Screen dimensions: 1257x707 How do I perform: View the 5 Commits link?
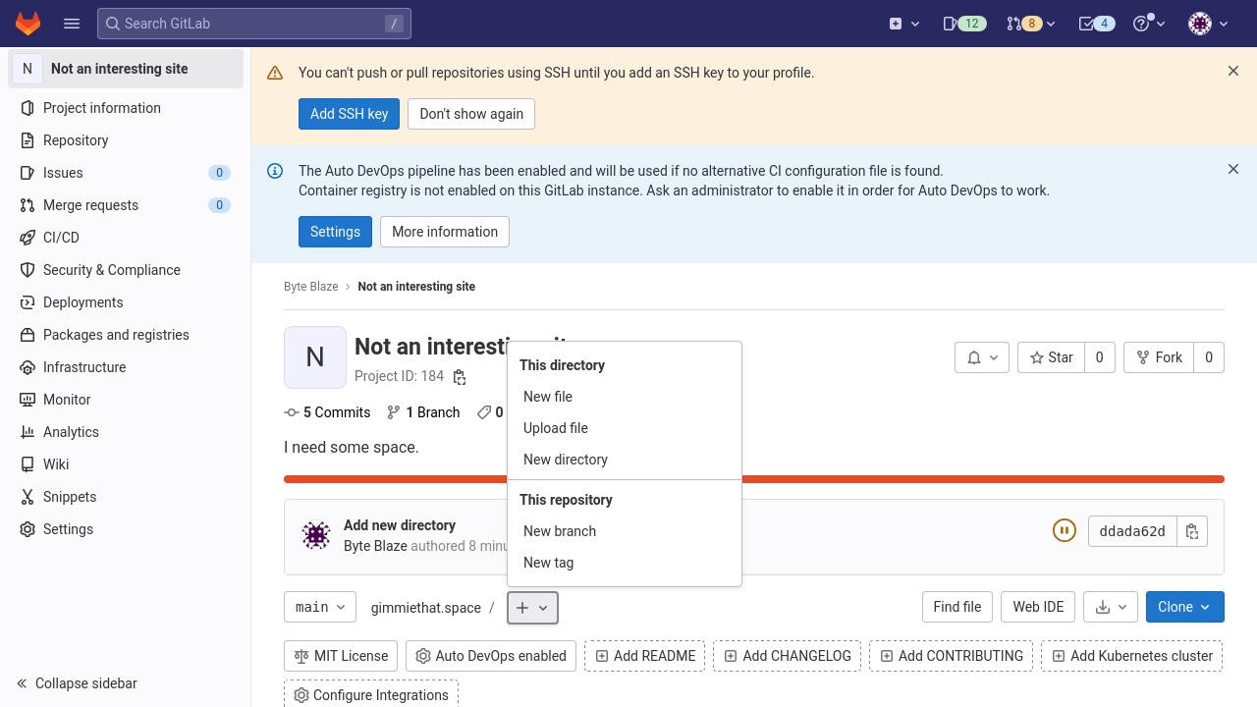(x=327, y=412)
